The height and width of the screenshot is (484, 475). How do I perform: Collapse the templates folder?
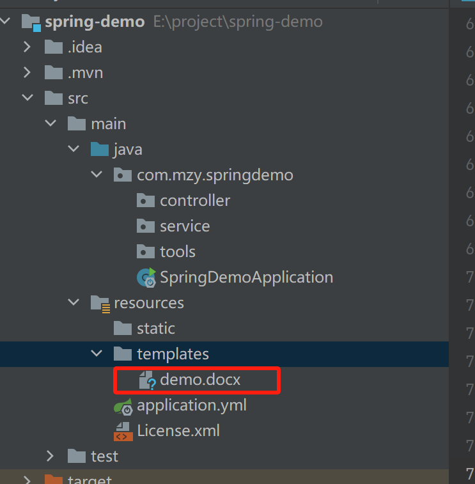(97, 354)
